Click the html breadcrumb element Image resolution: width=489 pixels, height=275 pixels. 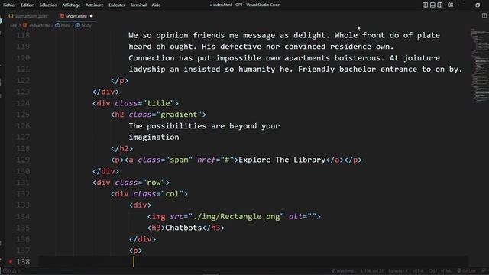63,25
